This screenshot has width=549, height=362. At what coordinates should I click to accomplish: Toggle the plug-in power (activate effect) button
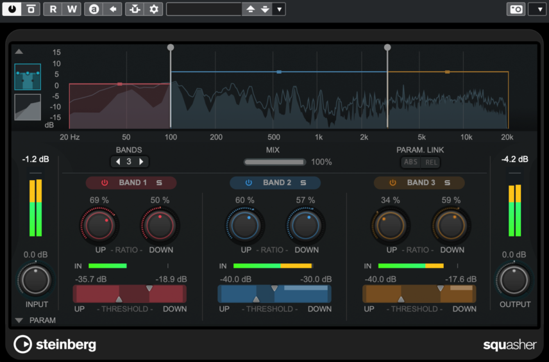(x=12, y=9)
